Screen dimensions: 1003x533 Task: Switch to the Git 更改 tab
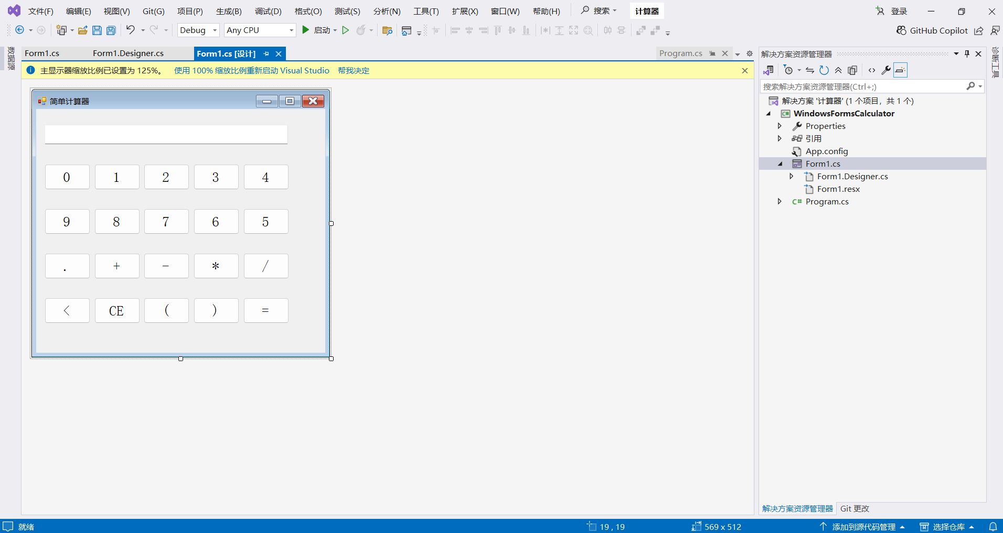(855, 509)
